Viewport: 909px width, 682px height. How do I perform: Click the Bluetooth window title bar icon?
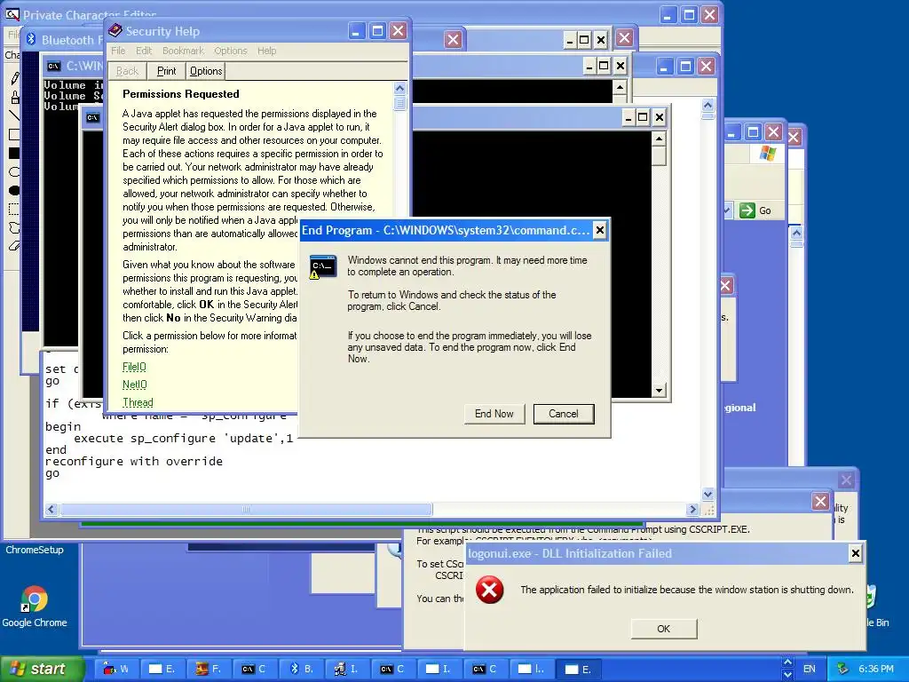pos(31,39)
